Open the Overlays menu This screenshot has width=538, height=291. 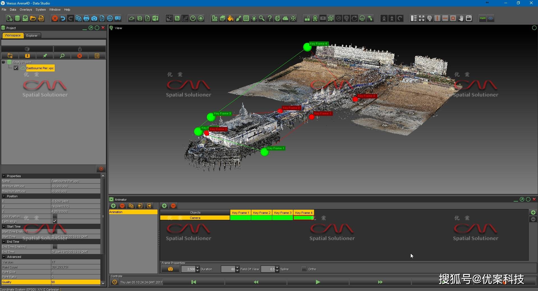[x=26, y=10]
